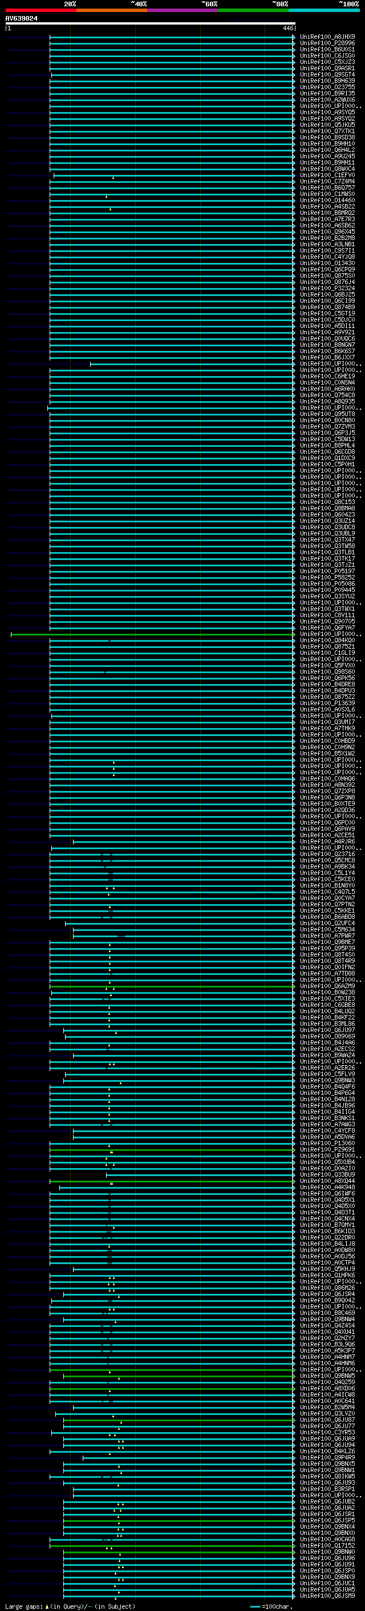Viewport: 365px width, 1611px height.
Task: Click the cyan ~100% identity color segment
Action: [324, 10]
